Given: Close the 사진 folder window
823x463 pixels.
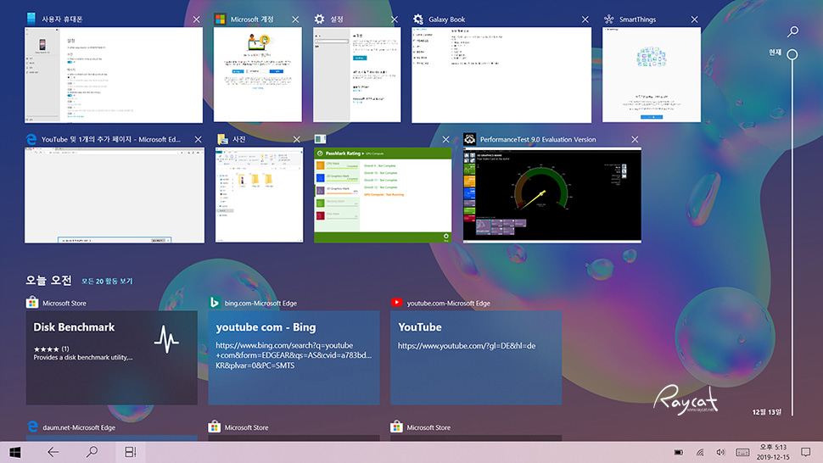Looking at the screenshot, I should click(297, 139).
